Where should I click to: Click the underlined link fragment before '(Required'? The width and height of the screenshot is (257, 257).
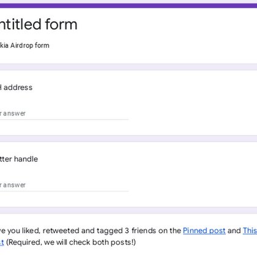click(x=2, y=242)
